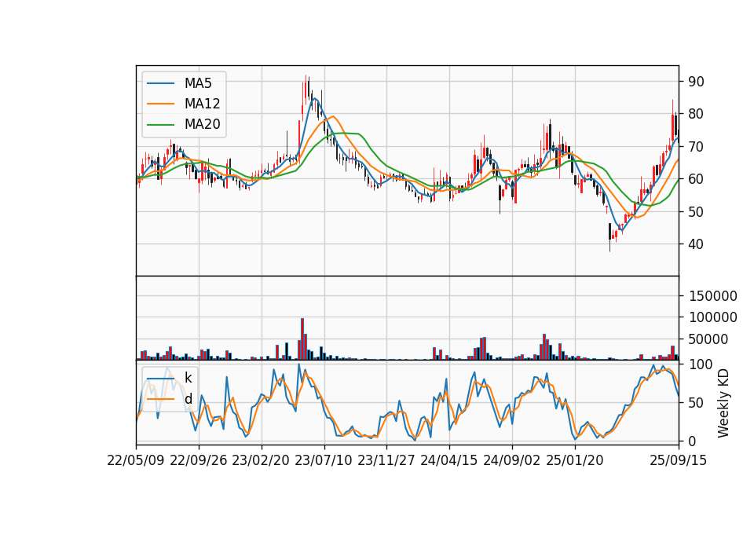Click the 24/04/15 date label
The height and width of the screenshot is (542, 754).
(449, 460)
